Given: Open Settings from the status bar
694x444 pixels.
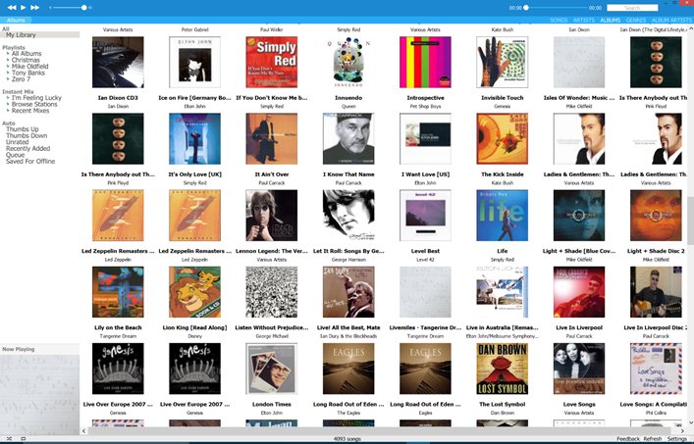Looking at the screenshot, I should pos(676,439).
